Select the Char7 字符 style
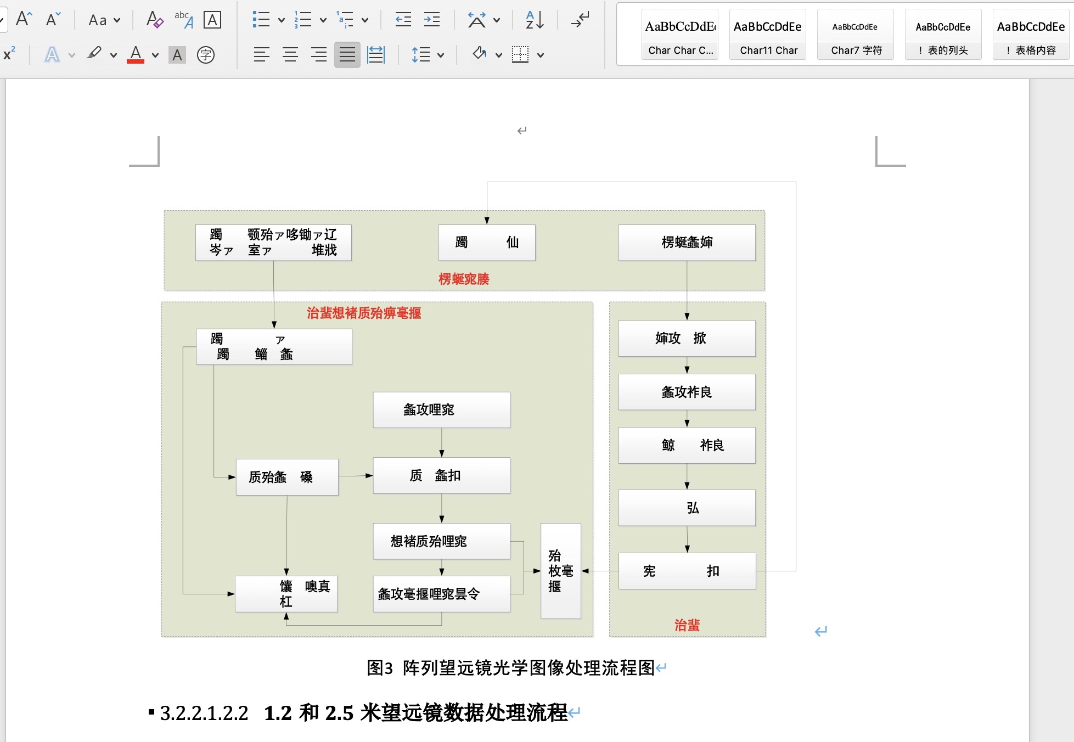1074x742 pixels. point(856,35)
